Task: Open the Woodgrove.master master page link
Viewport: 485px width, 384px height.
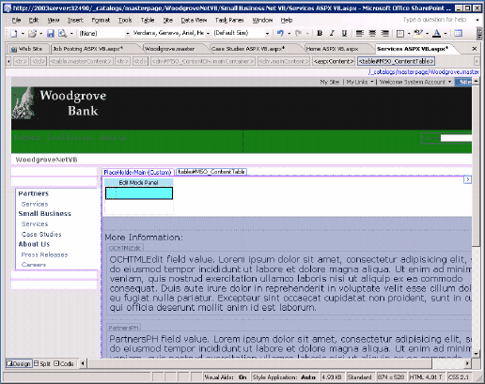Action: (424, 72)
